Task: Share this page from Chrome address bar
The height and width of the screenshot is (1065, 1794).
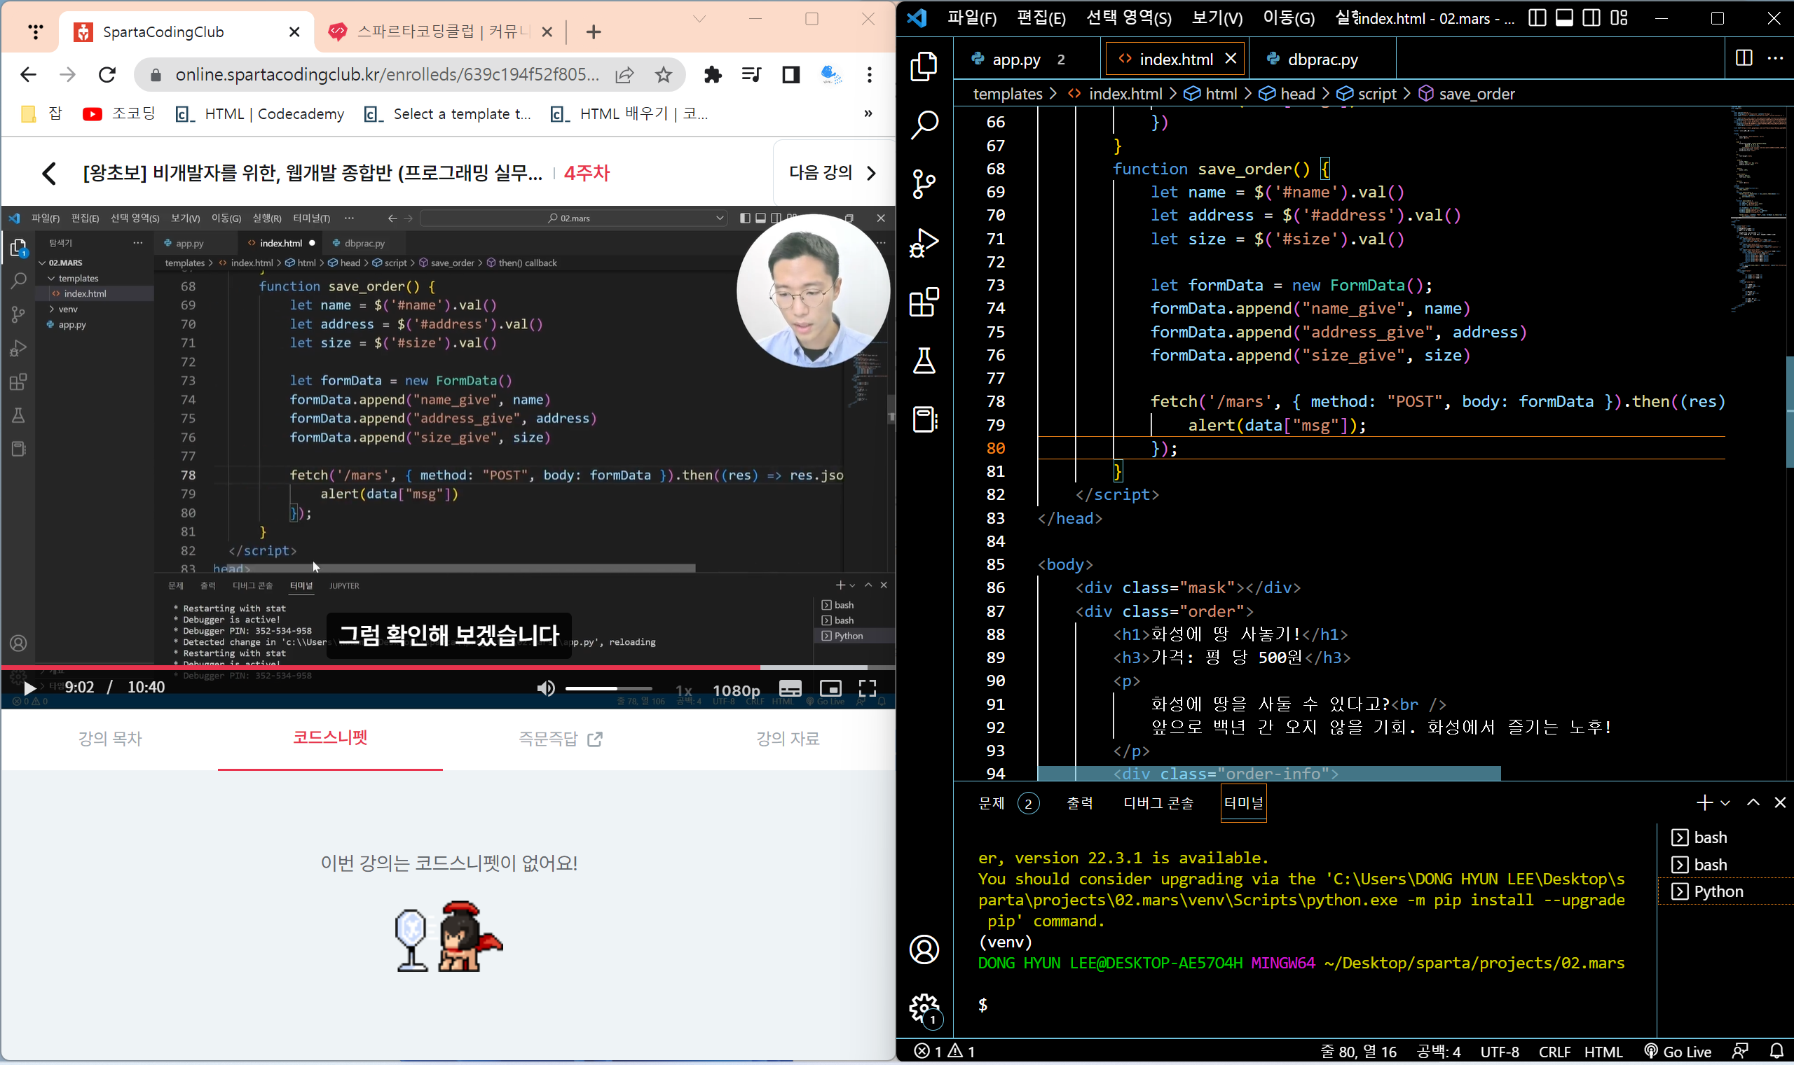Action: click(625, 75)
